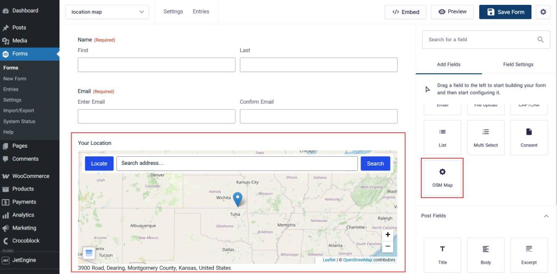Add the Body post field
The width and height of the screenshot is (557, 274).
486,255
